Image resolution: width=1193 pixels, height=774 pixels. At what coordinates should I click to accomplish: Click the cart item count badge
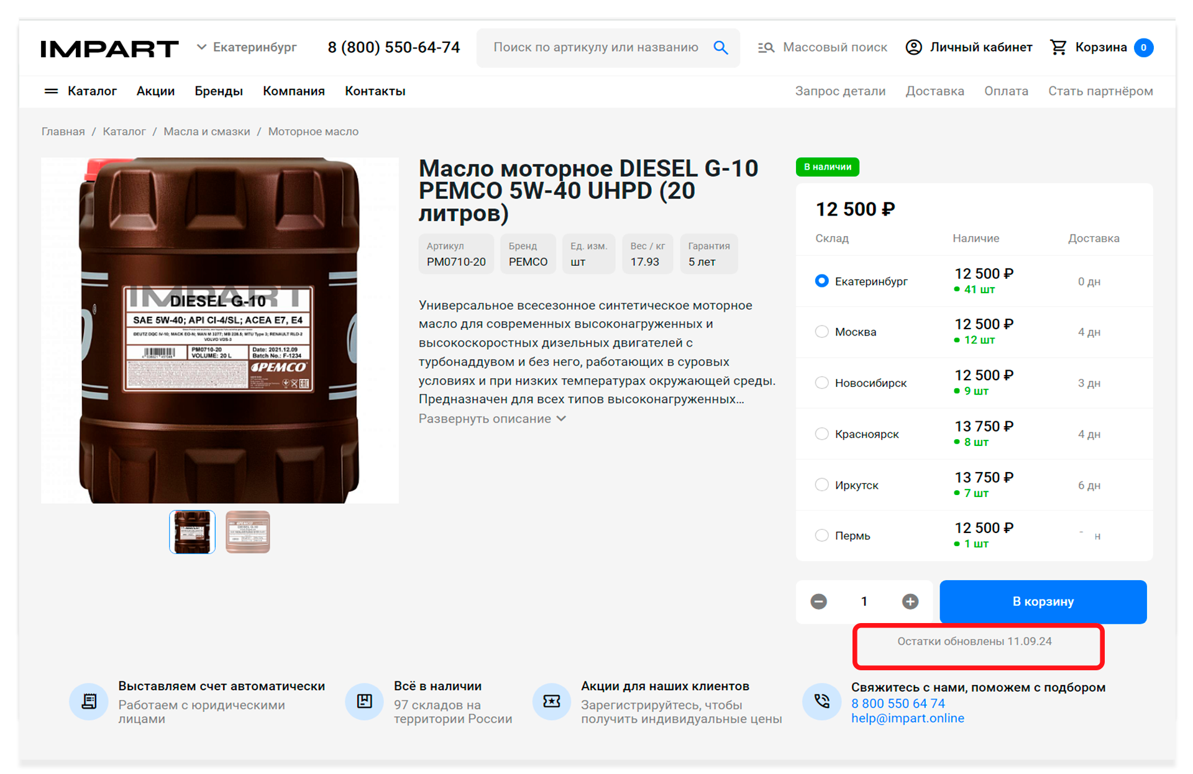click(1143, 47)
